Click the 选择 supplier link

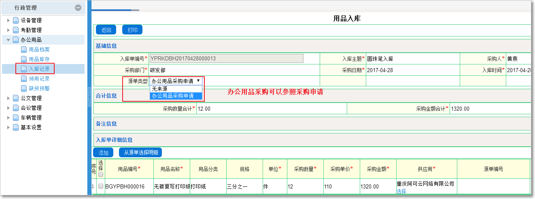coord(401,191)
